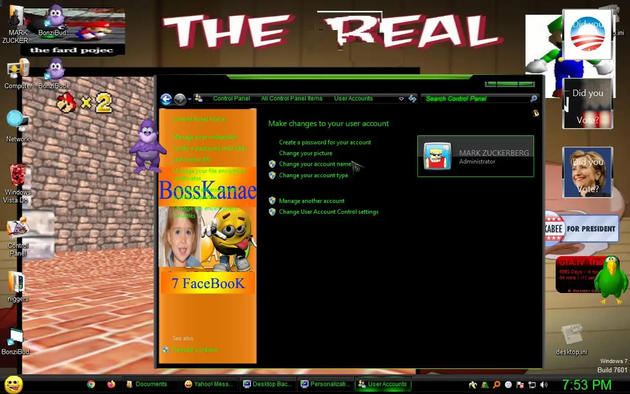Open volume speaker icon in system tray
Image resolution: width=630 pixels, height=394 pixels.
[544, 385]
